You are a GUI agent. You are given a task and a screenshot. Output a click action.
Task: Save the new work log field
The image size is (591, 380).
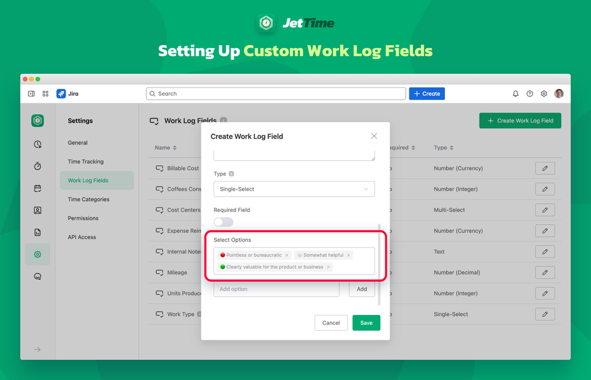(x=366, y=323)
